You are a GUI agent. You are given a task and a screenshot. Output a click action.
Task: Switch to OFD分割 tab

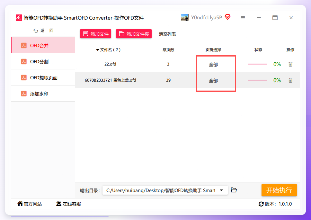[x=43, y=61]
